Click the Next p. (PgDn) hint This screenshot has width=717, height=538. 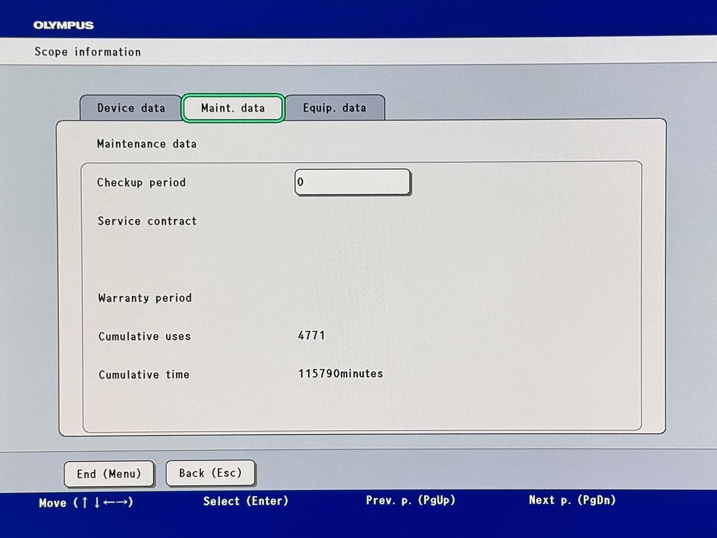click(572, 500)
